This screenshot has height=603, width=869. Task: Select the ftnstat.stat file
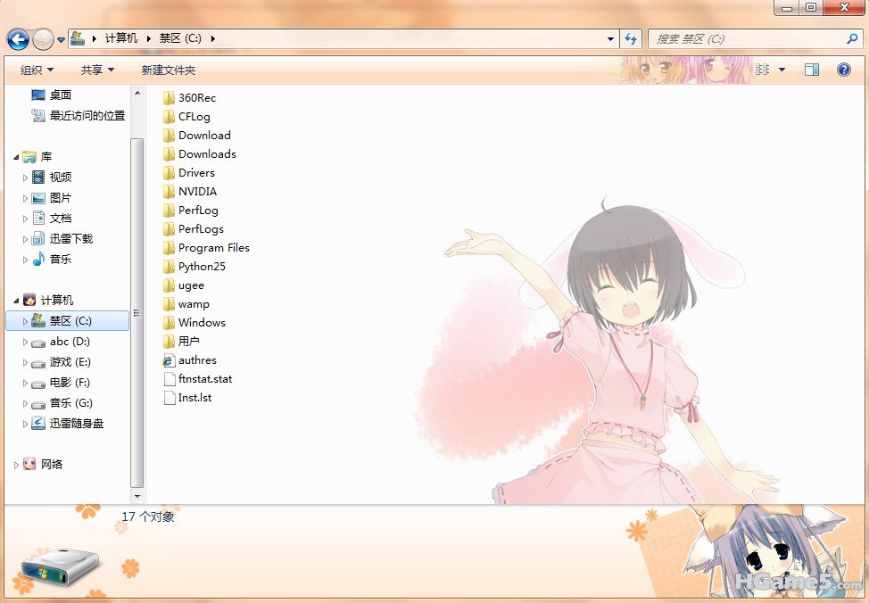(204, 379)
